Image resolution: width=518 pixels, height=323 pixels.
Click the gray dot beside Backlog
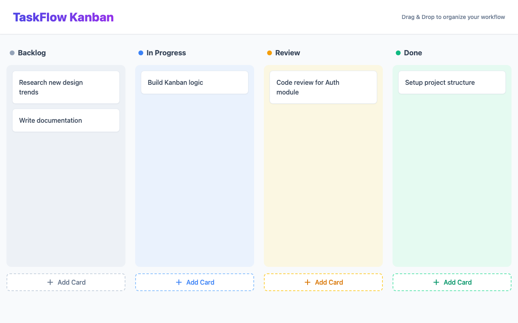pyautogui.click(x=12, y=53)
